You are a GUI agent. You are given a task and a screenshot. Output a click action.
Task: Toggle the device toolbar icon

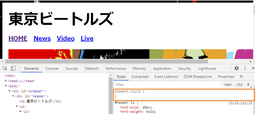coord(13,68)
